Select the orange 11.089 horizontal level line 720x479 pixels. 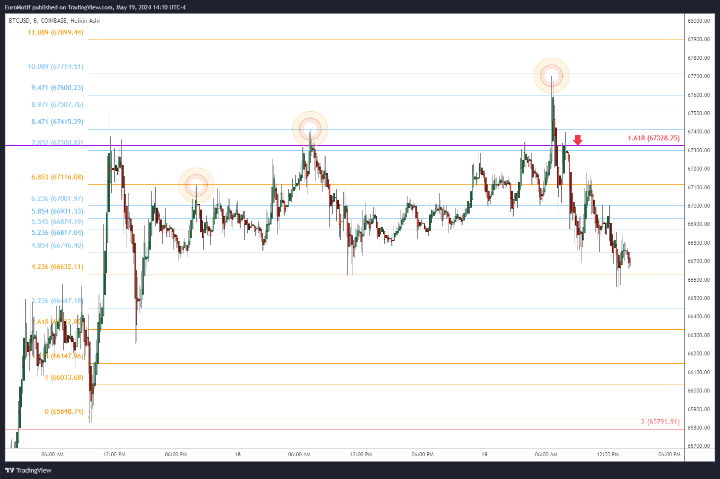point(386,40)
